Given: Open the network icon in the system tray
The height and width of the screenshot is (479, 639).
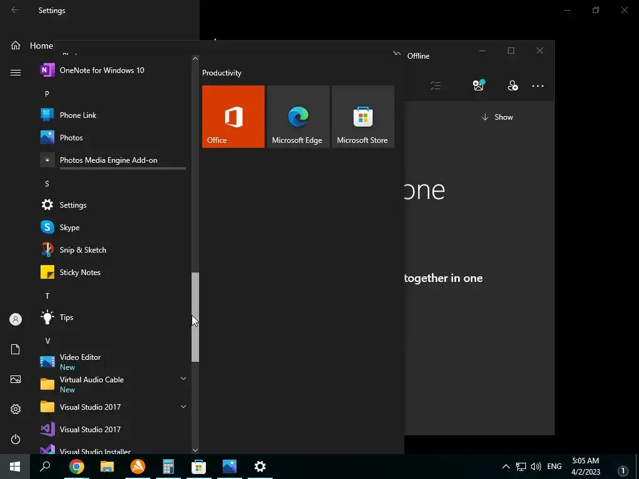Looking at the screenshot, I should point(521,467).
